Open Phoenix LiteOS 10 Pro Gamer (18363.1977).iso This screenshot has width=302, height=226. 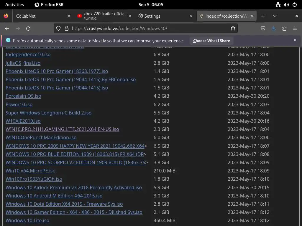coord(57,71)
